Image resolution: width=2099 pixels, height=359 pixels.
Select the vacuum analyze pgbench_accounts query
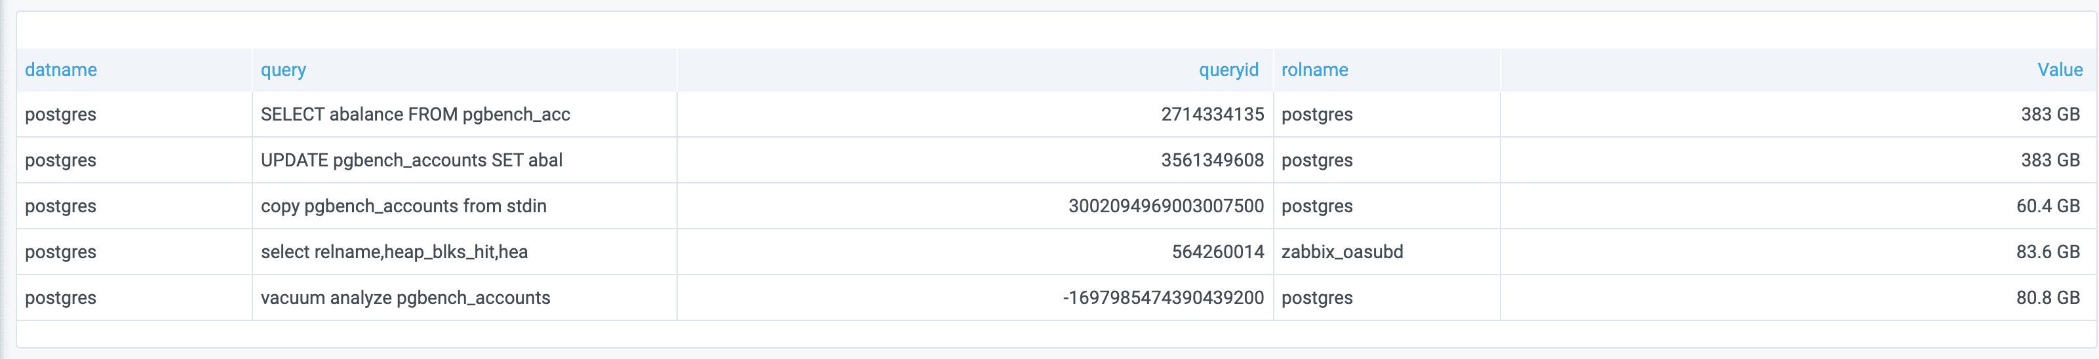405,298
